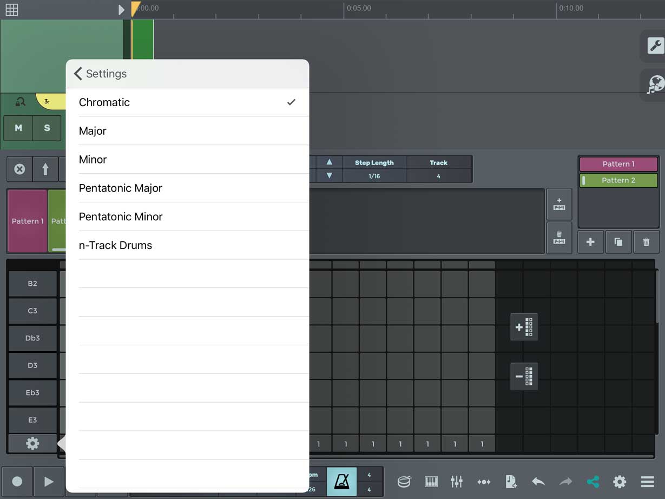Share the song with share icon

click(592, 482)
